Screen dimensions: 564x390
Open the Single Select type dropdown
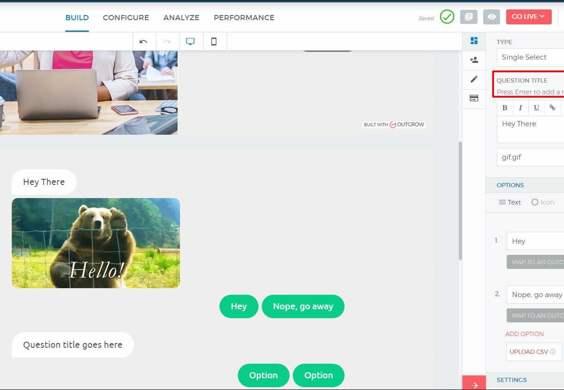[x=531, y=57]
